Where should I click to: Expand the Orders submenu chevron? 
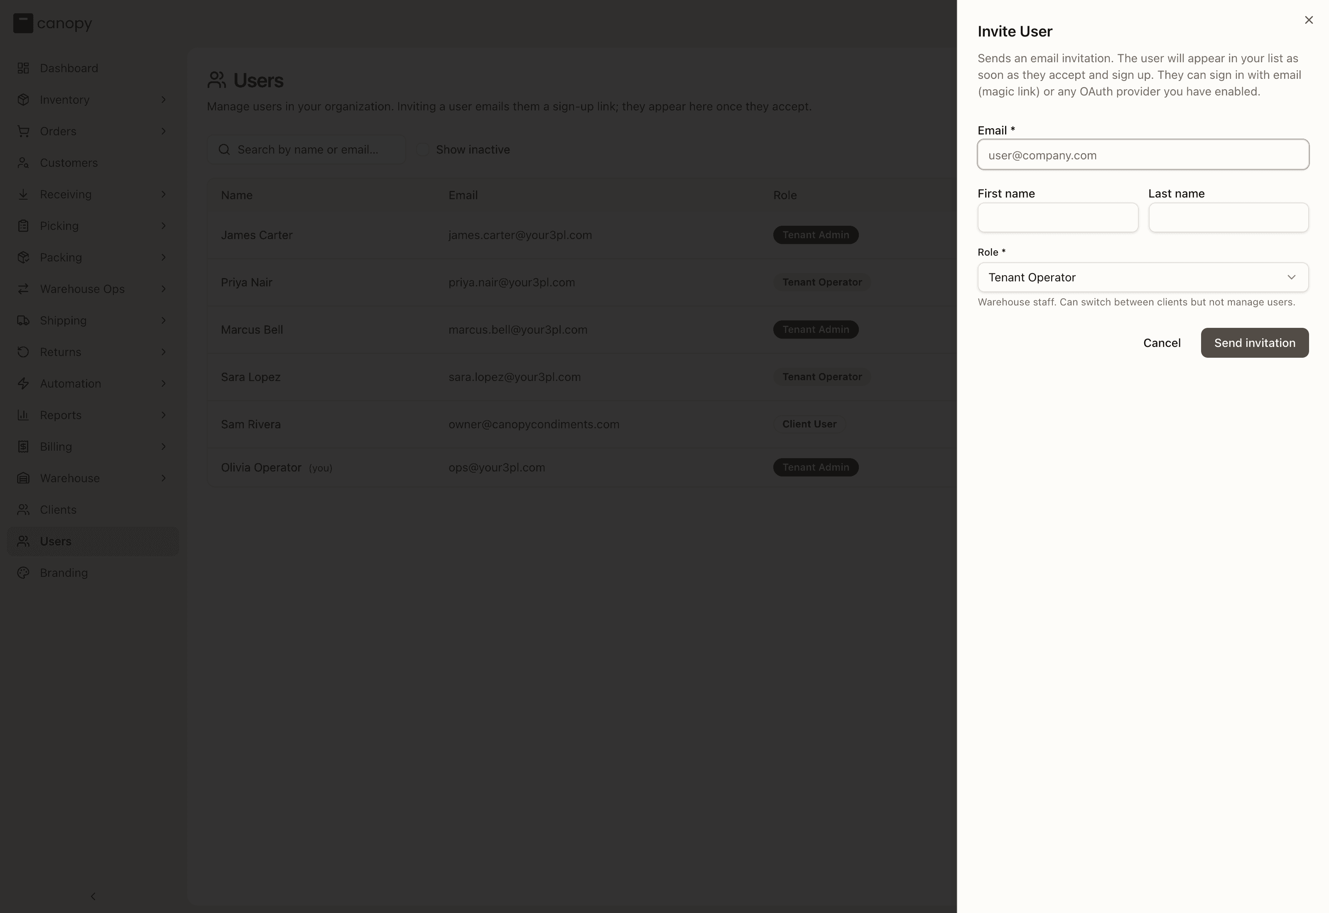[164, 131]
